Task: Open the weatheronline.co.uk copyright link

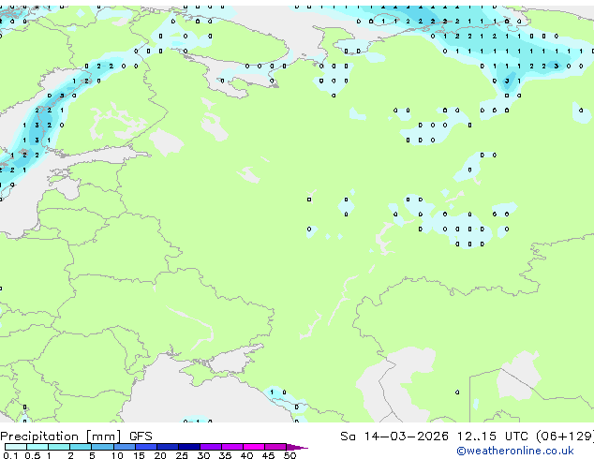Action: (x=515, y=451)
